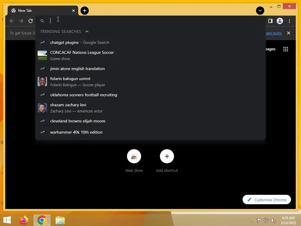The height and width of the screenshot is (226, 301).
Task: Select jimin alone english translation suggestion
Action: [x=150, y=69]
